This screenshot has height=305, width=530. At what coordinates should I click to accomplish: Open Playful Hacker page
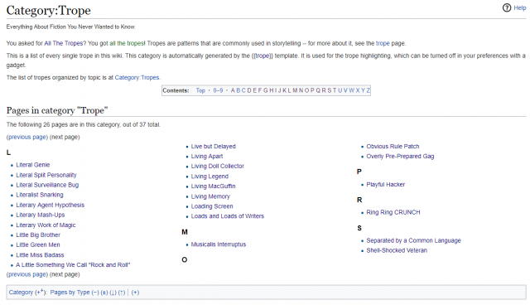tap(386, 184)
